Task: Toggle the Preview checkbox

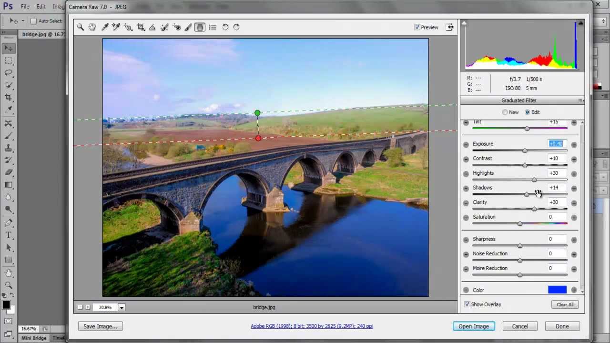Action: 417,27
